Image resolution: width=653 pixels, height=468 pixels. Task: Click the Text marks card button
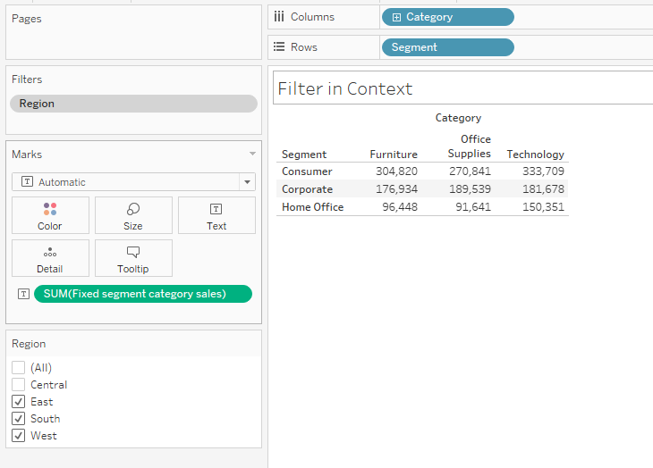tap(216, 215)
